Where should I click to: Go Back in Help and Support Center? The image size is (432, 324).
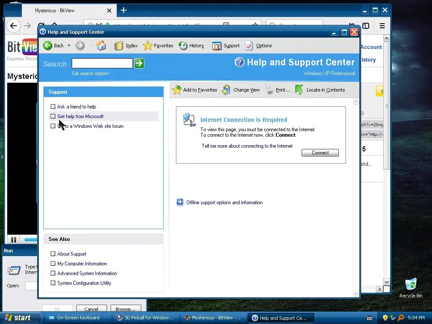pyautogui.click(x=54, y=46)
